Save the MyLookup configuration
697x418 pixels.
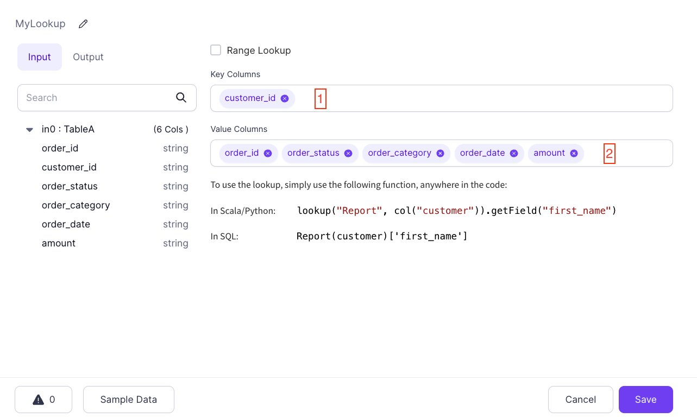click(x=645, y=399)
